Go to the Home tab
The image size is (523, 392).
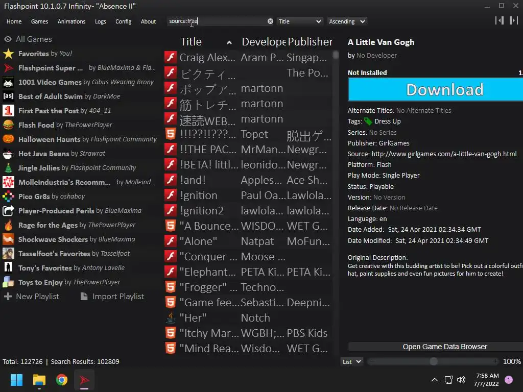(14, 21)
